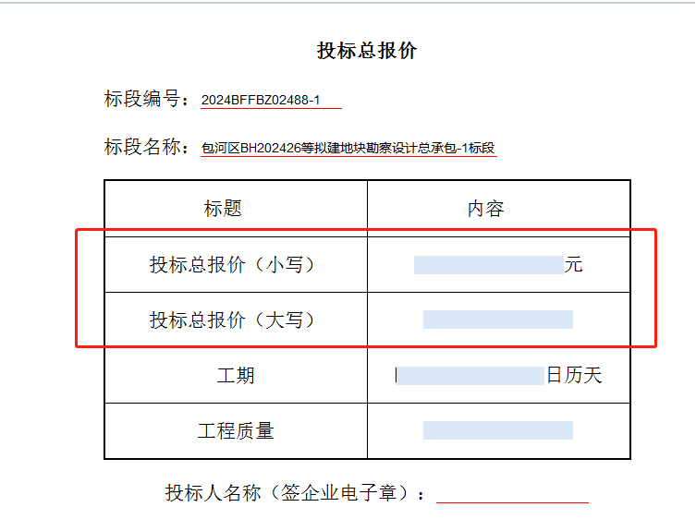Select the 投标总报价（大写）label cell
696x519 pixels.
click(x=234, y=320)
